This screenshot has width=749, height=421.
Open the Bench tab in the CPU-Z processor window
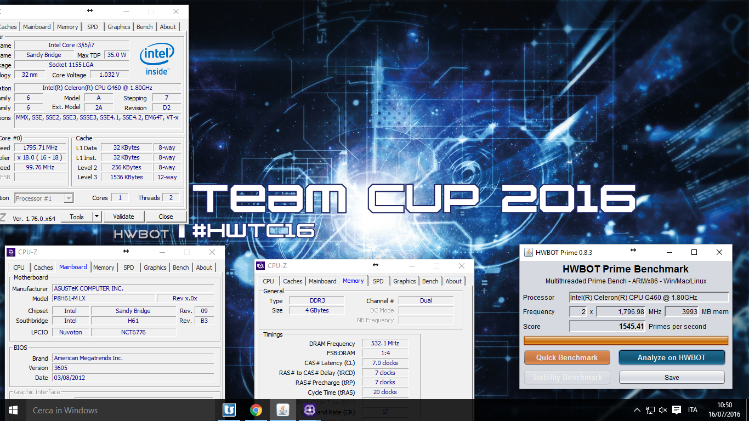[x=145, y=27]
